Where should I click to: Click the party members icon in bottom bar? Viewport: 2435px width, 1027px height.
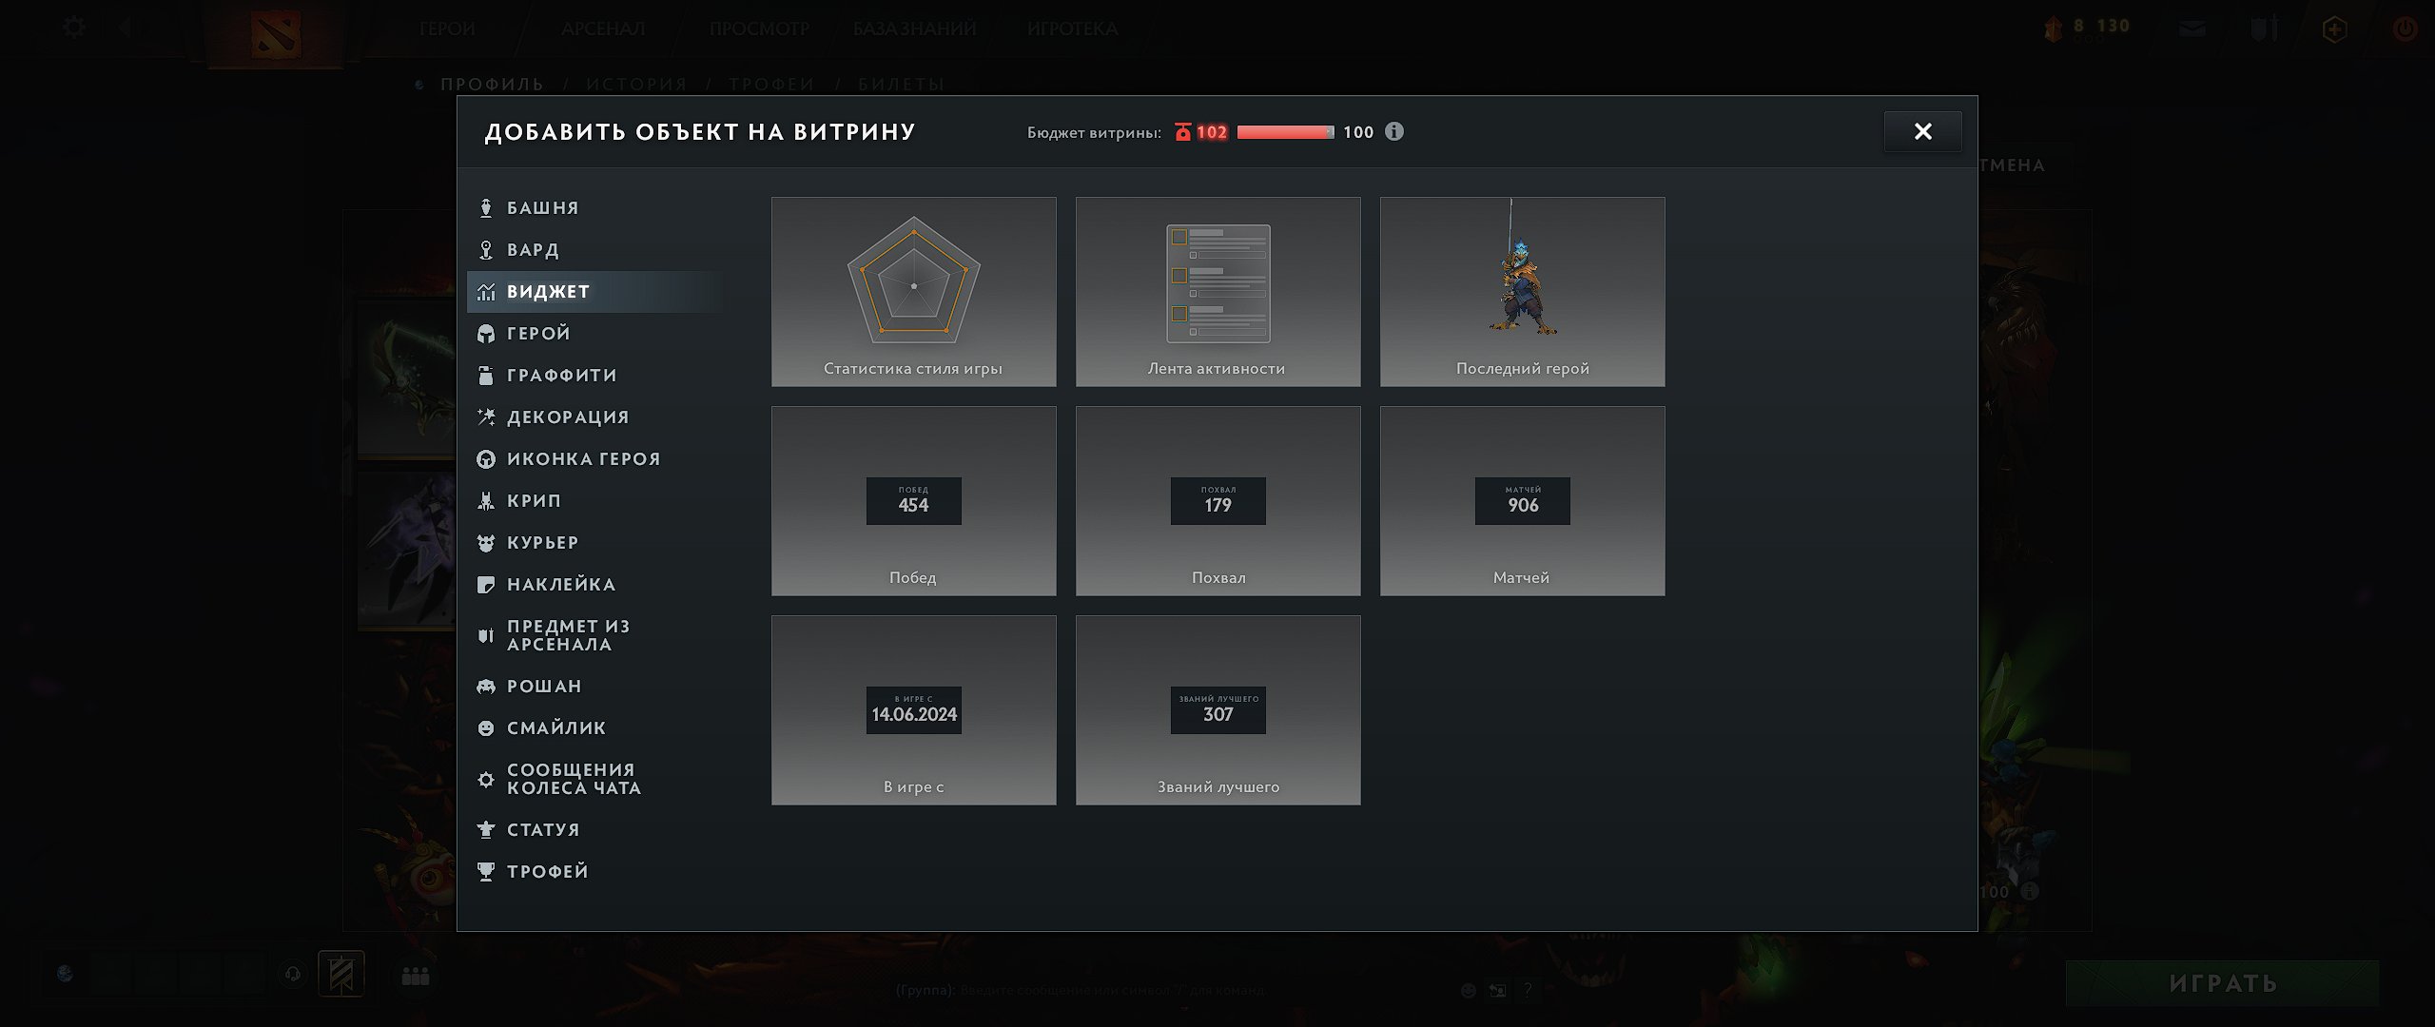pos(416,976)
